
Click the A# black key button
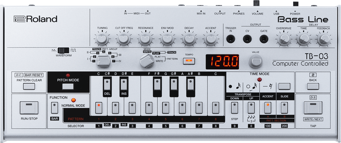(x=190, y=85)
